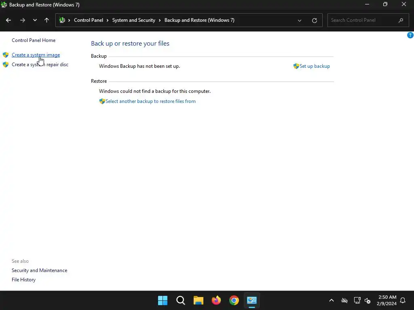Open Control Panel Home
414x310 pixels.
34,40
